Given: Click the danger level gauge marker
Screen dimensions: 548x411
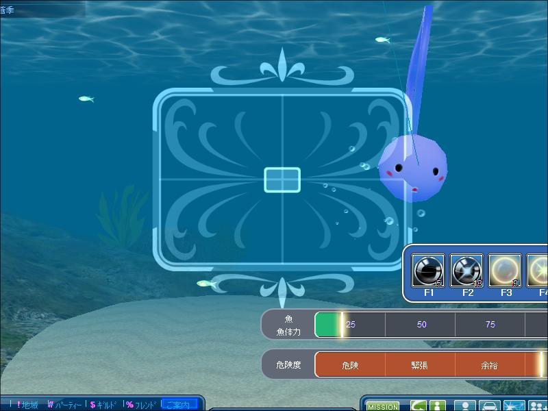Looking at the screenshot, I should tap(542, 364).
